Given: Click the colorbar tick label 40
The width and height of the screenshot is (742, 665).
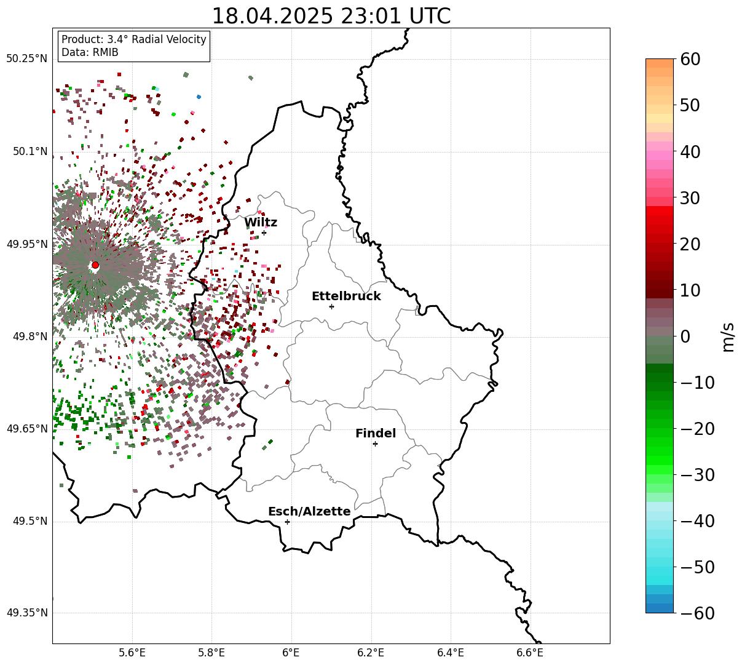Looking at the screenshot, I should coord(689,151).
